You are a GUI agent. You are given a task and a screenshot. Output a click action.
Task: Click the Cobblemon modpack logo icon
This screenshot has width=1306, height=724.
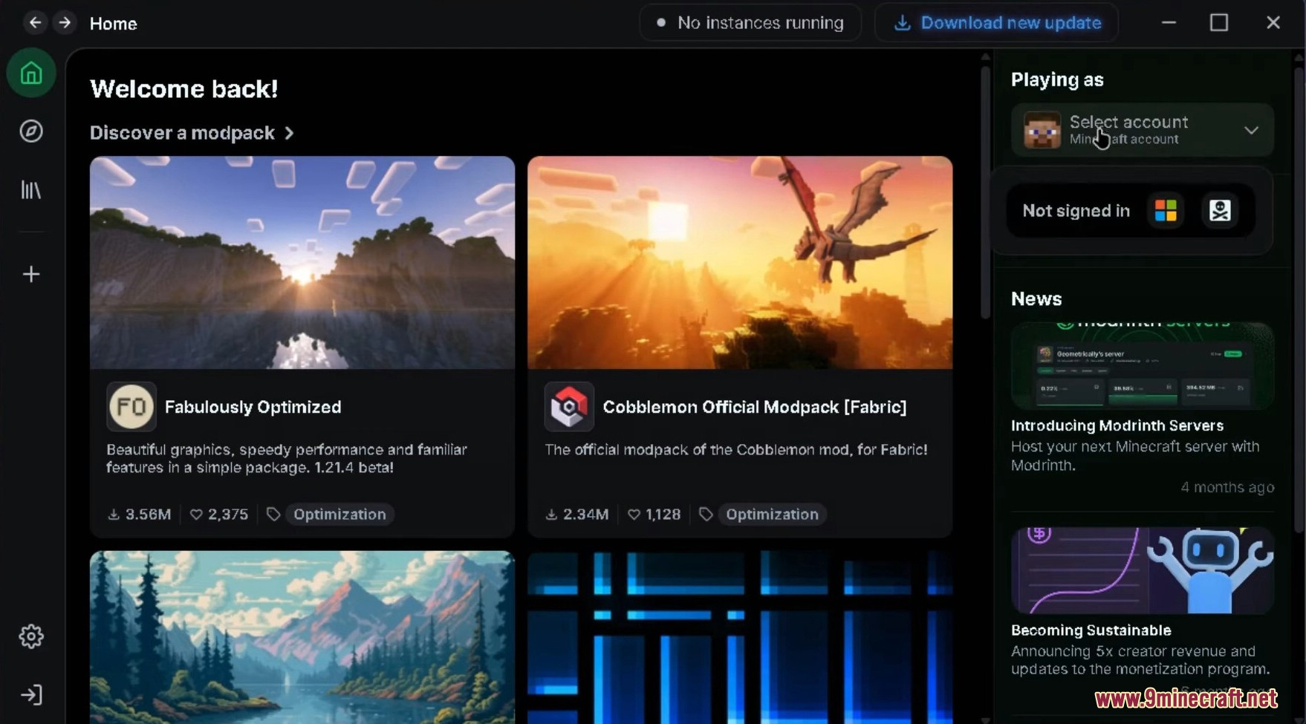pos(569,407)
